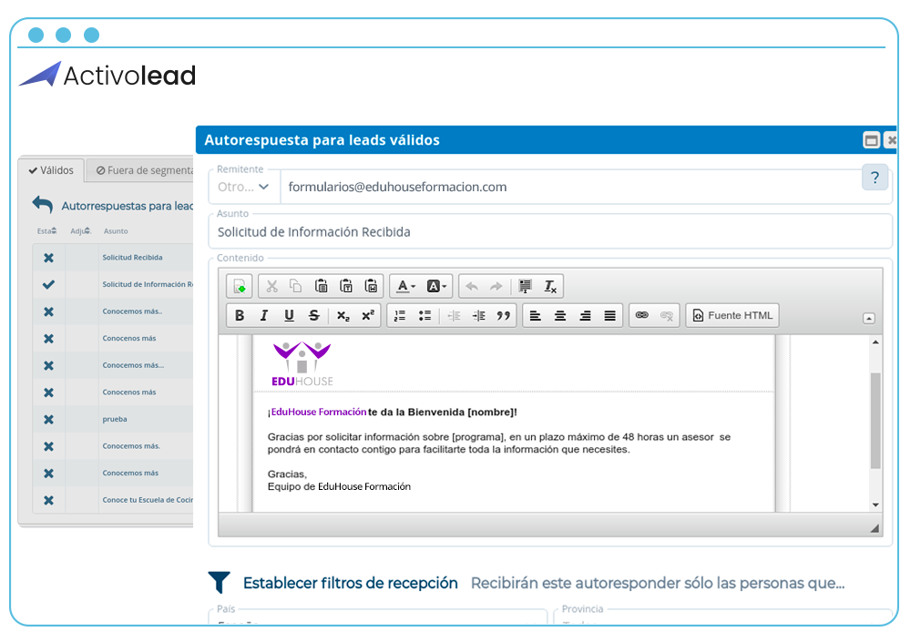Viewport: 911px width, 642px height.
Task: Copy selection using the copy icon
Action: coord(296,286)
